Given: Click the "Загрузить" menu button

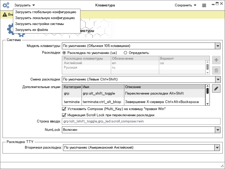Looking at the screenshot, I should (25, 5).
